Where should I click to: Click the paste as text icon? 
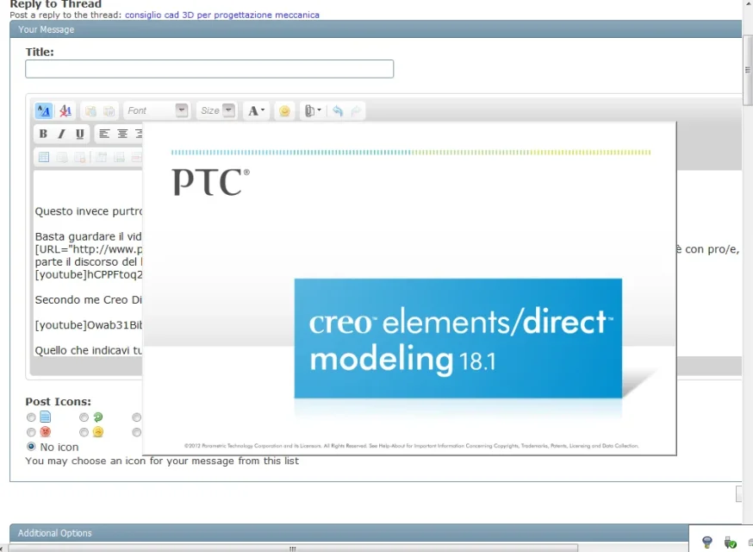tap(109, 111)
